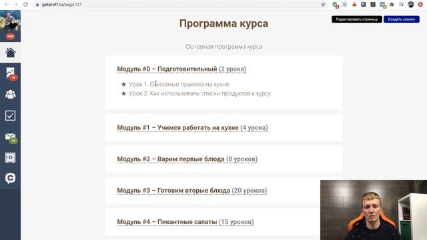
Task: Open the users section in the sidebar
Action: coord(11,95)
